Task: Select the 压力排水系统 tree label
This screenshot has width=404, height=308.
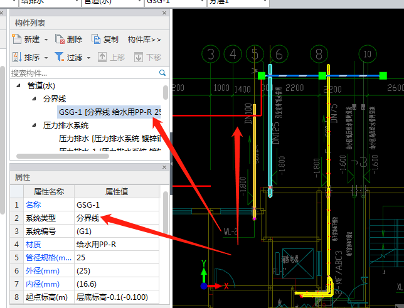Action: coord(66,125)
